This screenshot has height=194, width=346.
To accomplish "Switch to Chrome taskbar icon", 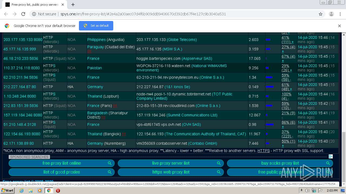I will tap(49, 190).
